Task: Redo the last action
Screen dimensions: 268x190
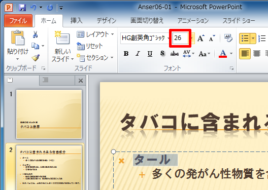Action: pyautogui.click(x=50, y=8)
